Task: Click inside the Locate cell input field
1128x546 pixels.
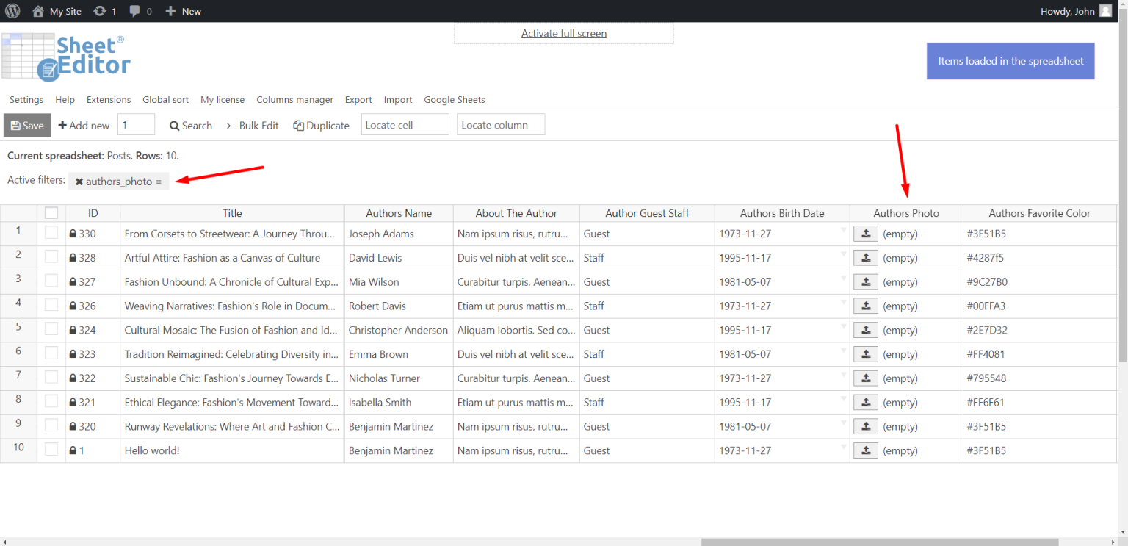Action: 405,124
